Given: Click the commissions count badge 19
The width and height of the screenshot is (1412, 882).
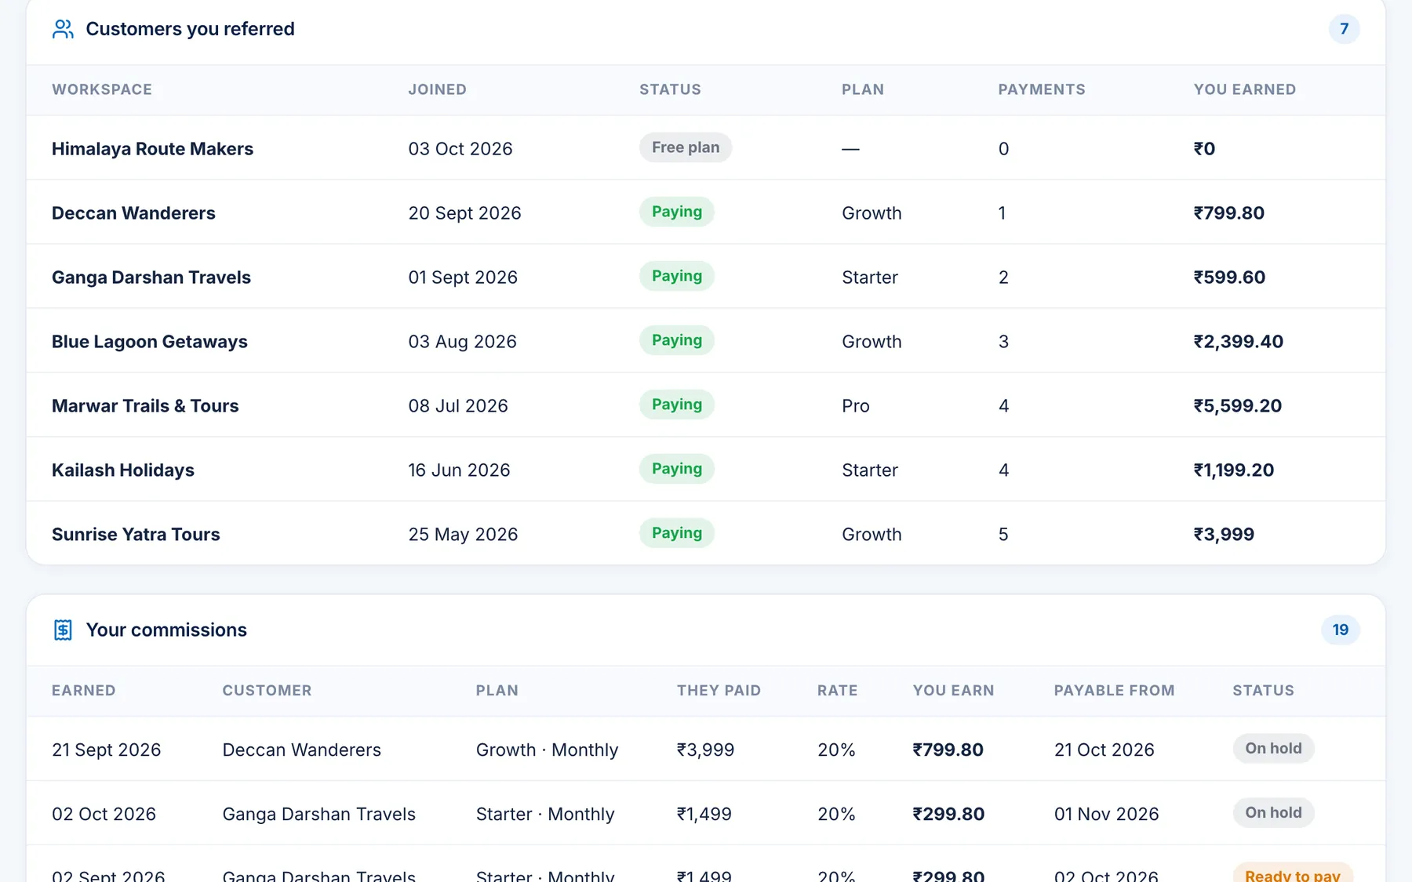Looking at the screenshot, I should pyautogui.click(x=1341, y=630).
